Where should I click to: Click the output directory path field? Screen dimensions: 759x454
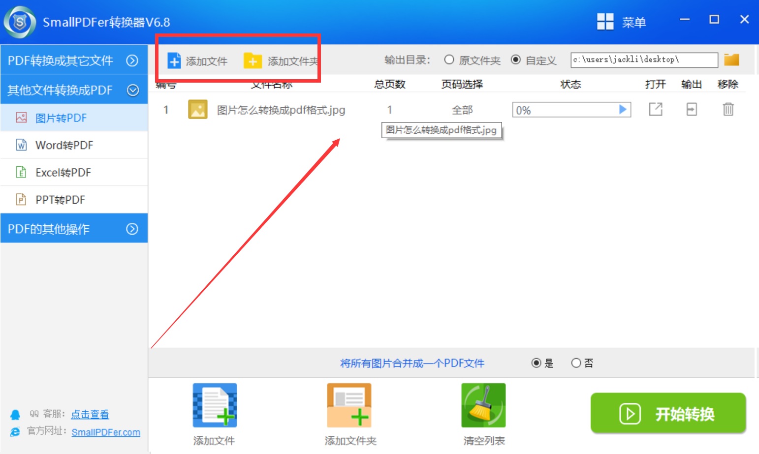click(x=644, y=60)
